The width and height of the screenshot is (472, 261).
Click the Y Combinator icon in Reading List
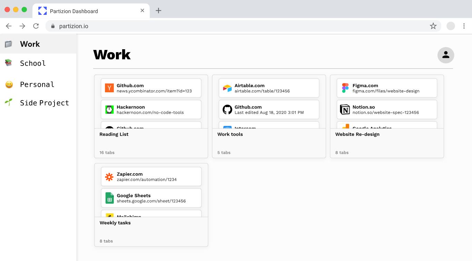[109, 88]
